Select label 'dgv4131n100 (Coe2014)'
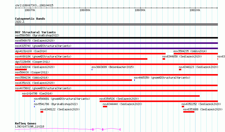225x132 pixels. coord(31,51)
